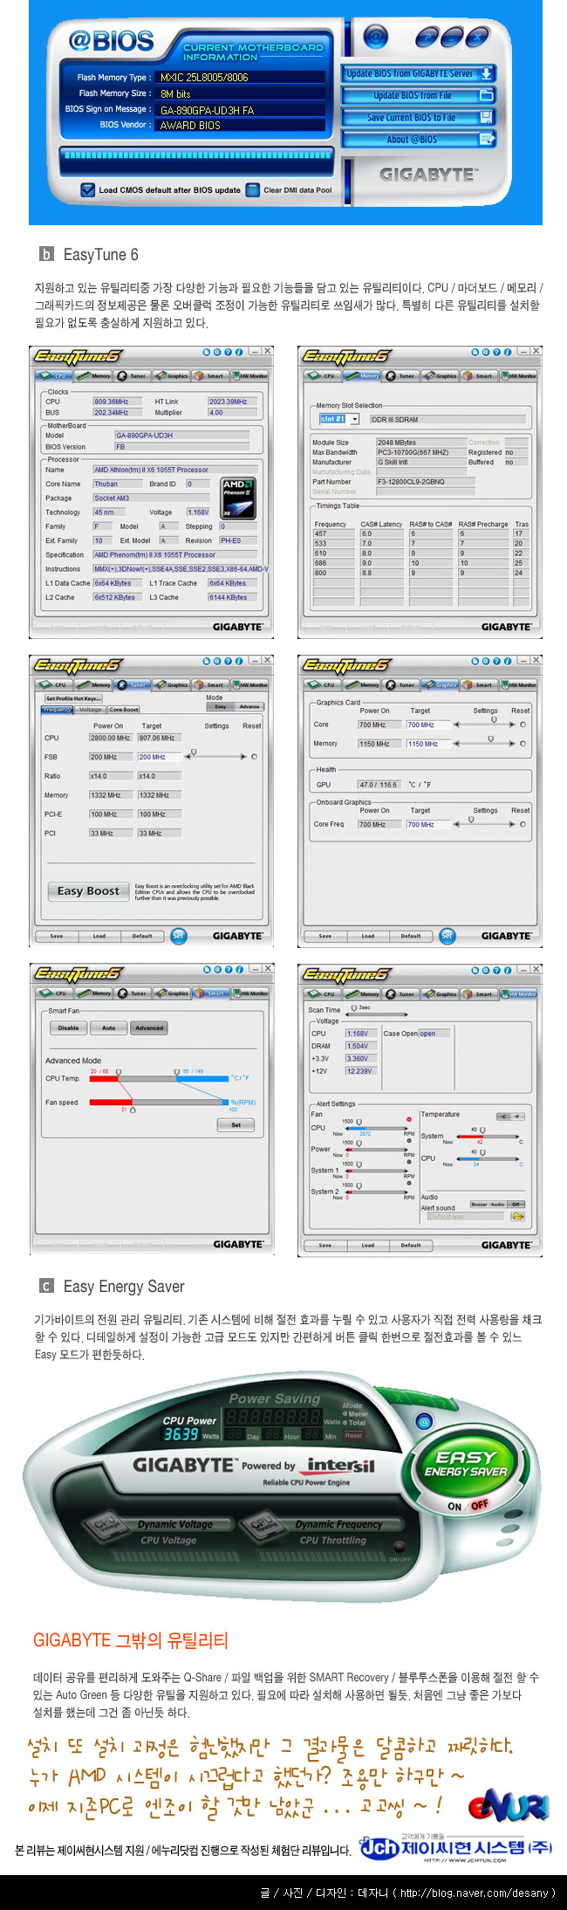Select Buzzer audio option in HW Monitor

(479, 1204)
